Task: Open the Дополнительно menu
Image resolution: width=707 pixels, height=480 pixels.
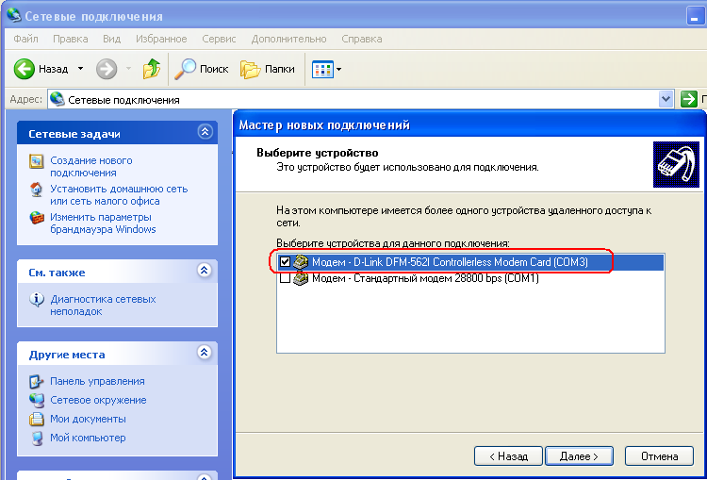Action: tap(288, 39)
